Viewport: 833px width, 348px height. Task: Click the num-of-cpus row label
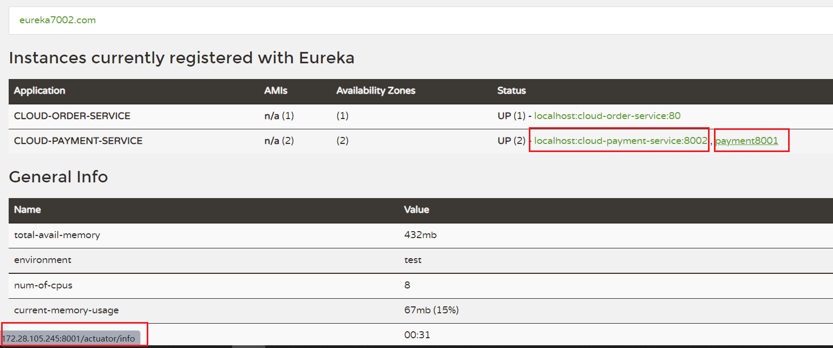42,285
